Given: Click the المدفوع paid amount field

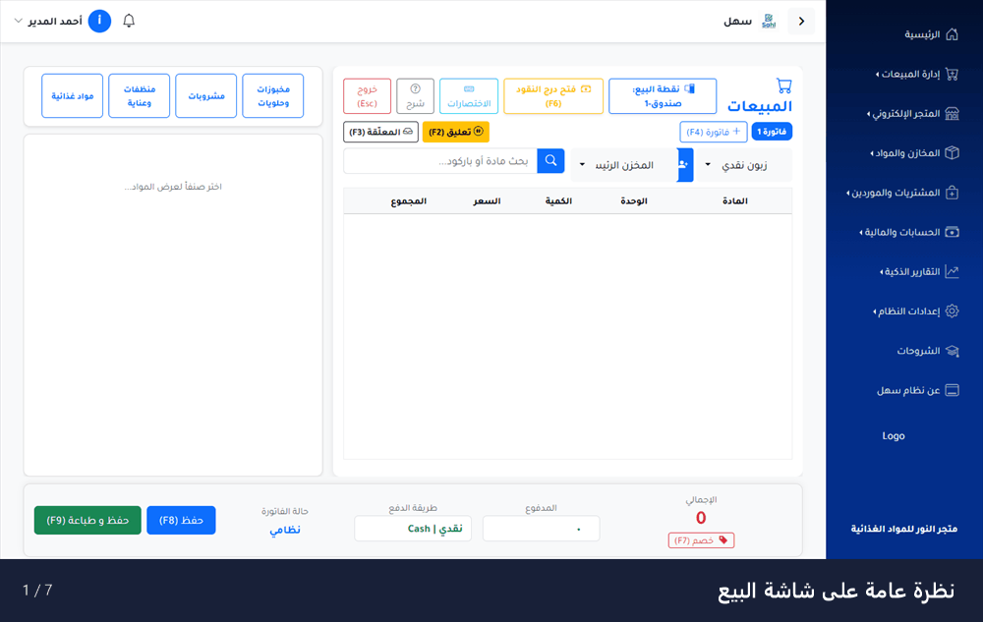Looking at the screenshot, I should click(541, 529).
